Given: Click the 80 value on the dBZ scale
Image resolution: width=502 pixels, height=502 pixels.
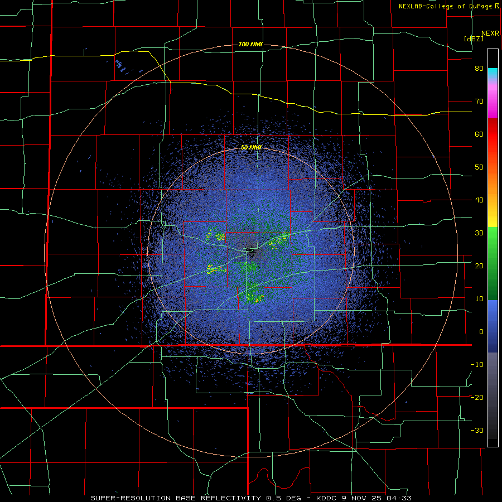Looking at the screenshot, I should (x=479, y=69).
